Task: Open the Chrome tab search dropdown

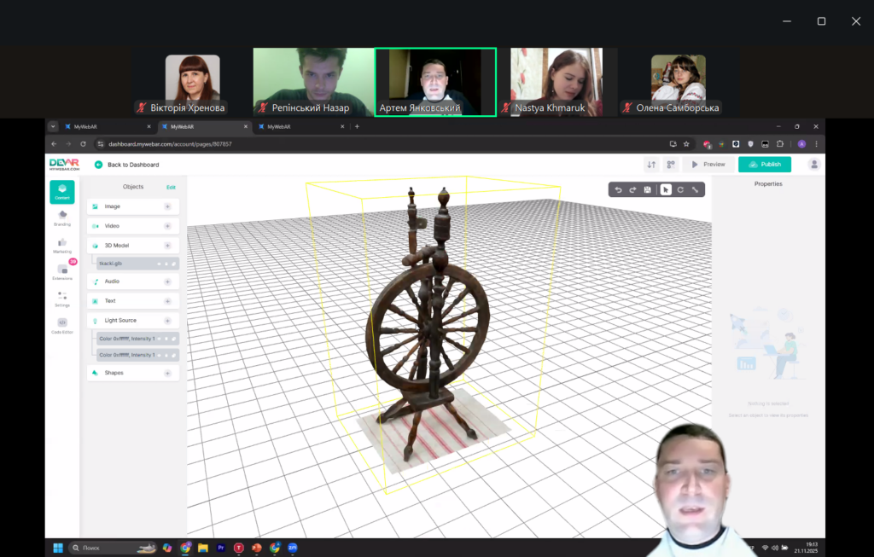Action: coord(53,126)
